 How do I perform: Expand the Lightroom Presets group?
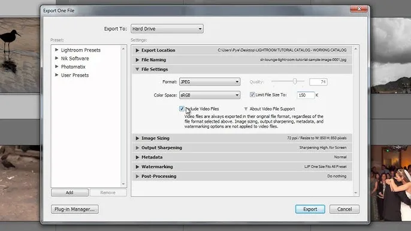56,50
